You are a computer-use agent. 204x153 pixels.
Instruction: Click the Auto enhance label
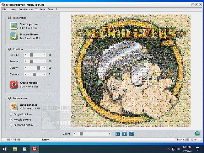29,105
